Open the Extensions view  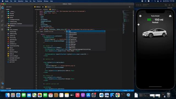tap(2, 25)
